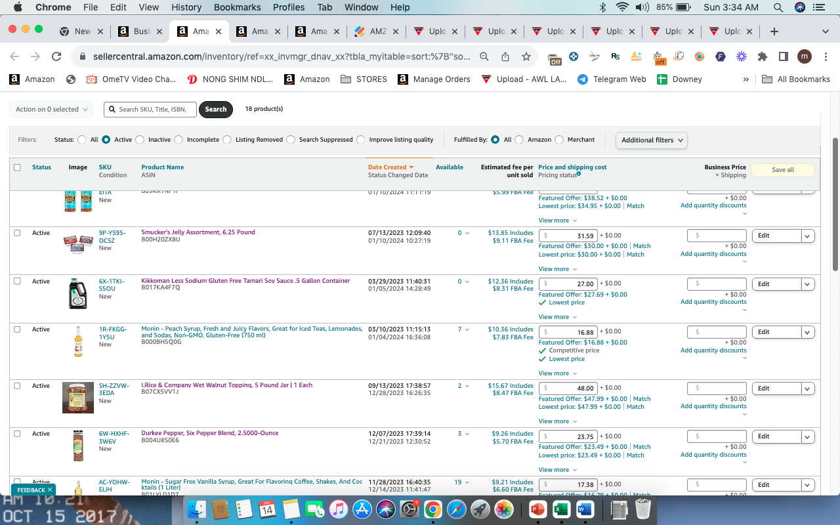Open the Chrome tab list chevron
This screenshot has height=525, width=840.
click(x=825, y=31)
